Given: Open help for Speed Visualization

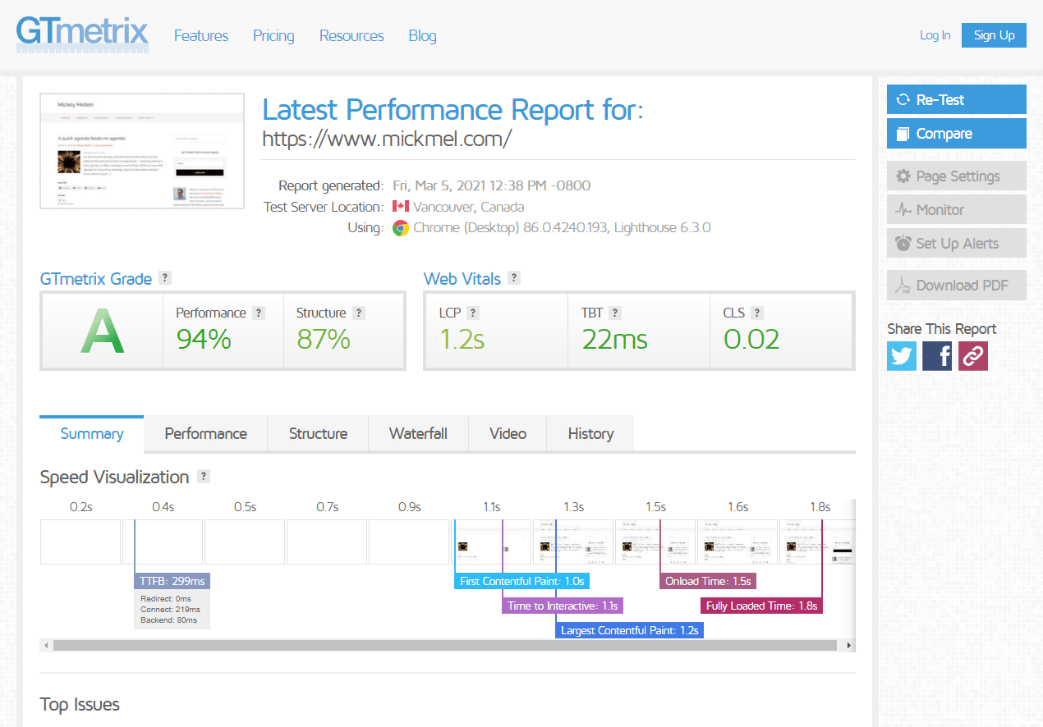Looking at the screenshot, I should pos(204,476).
